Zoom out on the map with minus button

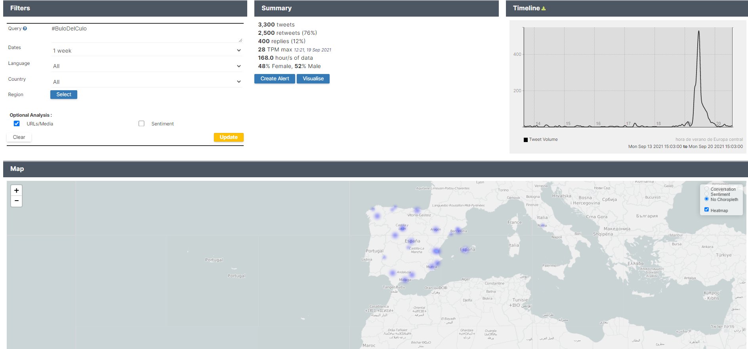pyautogui.click(x=16, y=201)
